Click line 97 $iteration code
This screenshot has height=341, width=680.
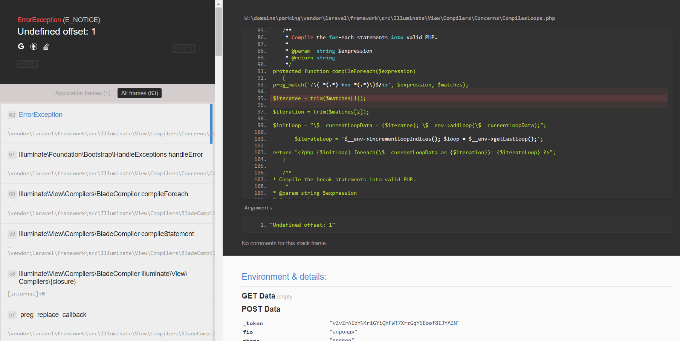click(x=321, y=112)
